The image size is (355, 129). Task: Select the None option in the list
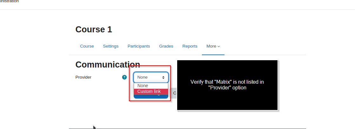[151, 86]
